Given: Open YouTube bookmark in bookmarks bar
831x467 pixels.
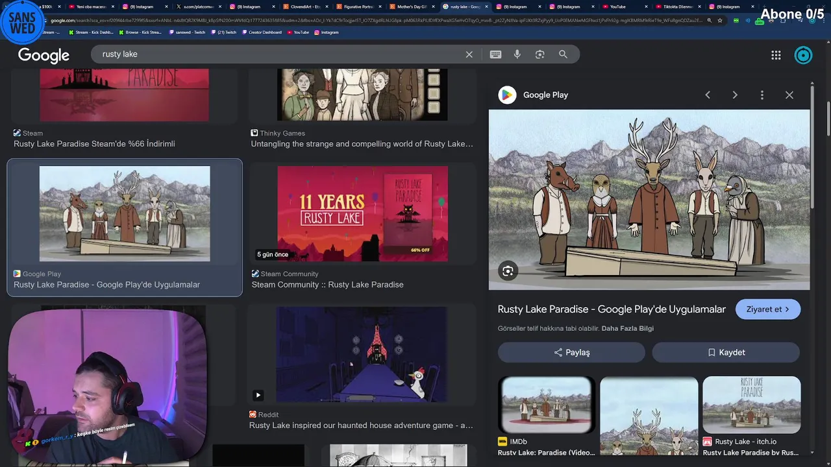Looking at the screenshot, I should 298,32.
